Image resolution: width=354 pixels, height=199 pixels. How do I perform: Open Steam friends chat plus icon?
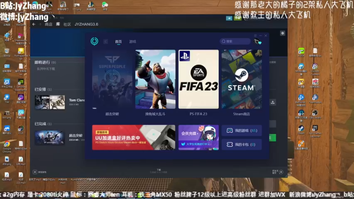(281, 172)
